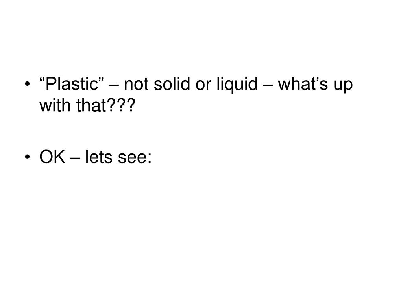403x302 pixels.
Task: Click the word "that" before question marks
Action: [x=91, y=105]
